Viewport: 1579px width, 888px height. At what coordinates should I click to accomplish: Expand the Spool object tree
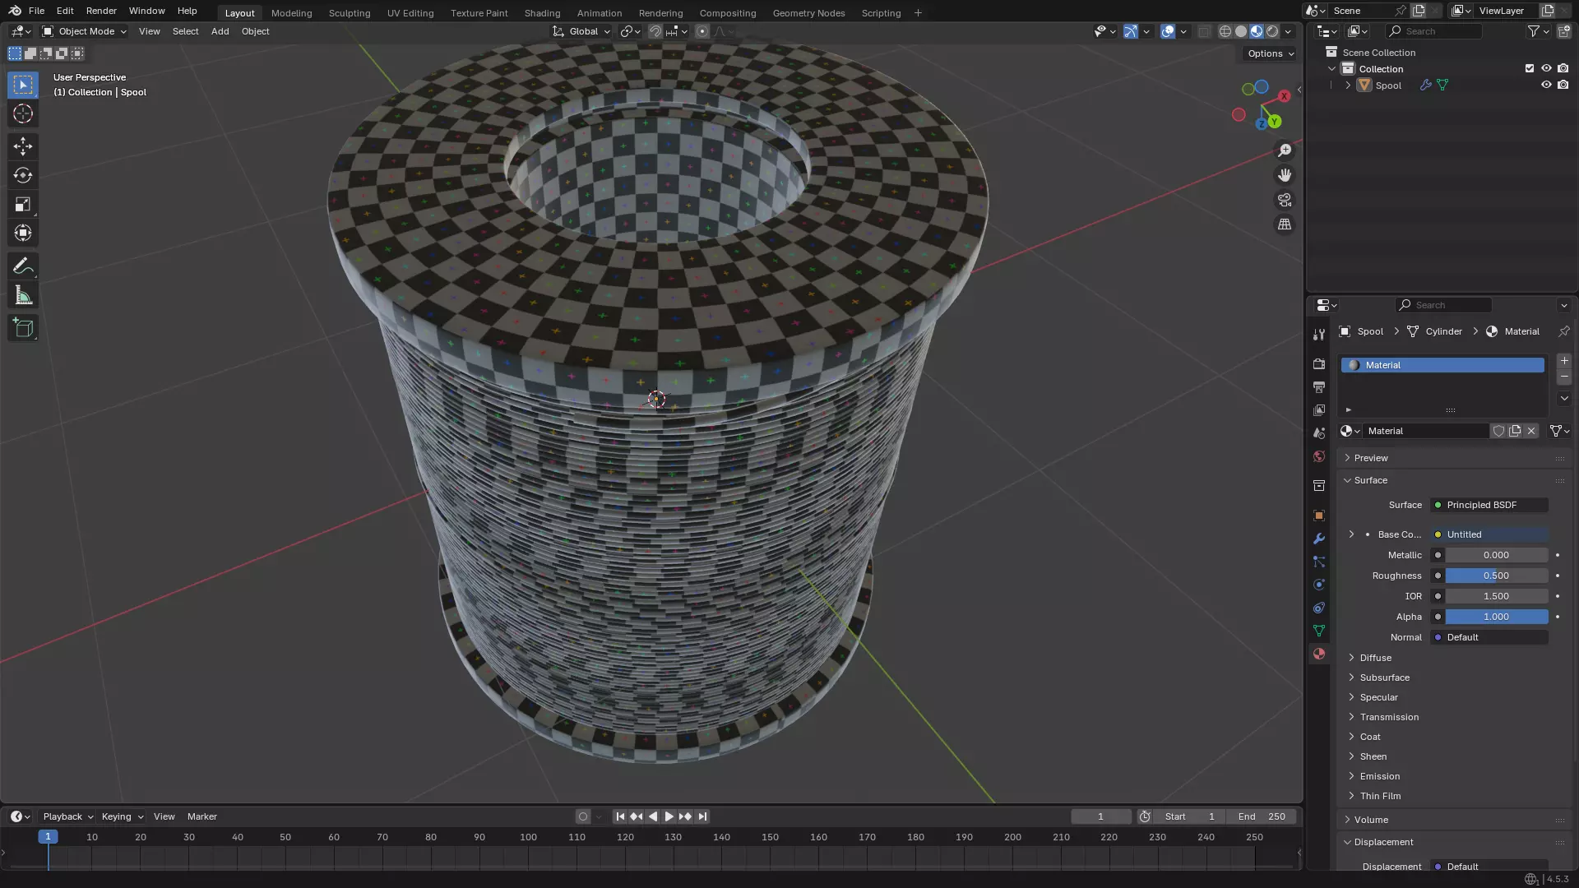pos(1348,86)
